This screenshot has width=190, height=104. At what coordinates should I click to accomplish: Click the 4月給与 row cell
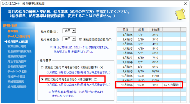(125, 49)
